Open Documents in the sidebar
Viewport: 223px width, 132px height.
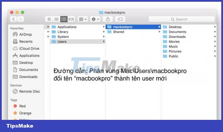point(25,70)
